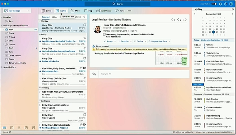The width and height of the screenshot is (236, 135).
Task: Click in the Search field
Action: click(x=117, y=4)
